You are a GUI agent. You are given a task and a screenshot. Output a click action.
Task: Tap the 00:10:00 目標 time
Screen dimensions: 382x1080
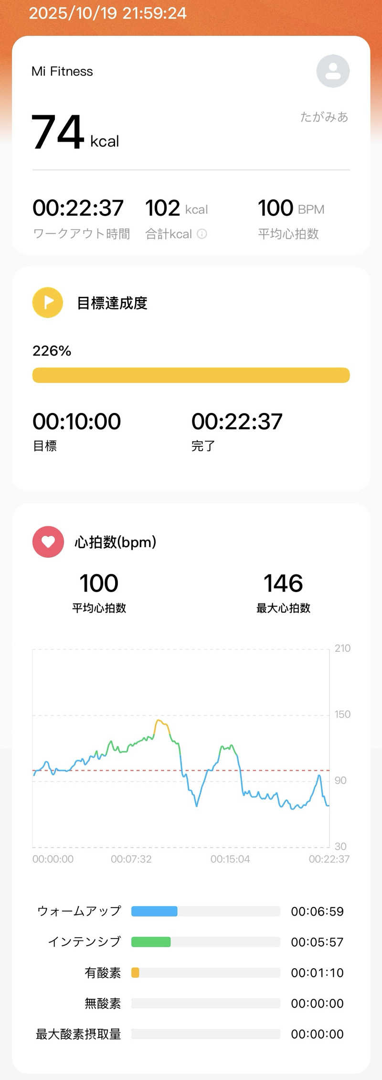(76, 421)
